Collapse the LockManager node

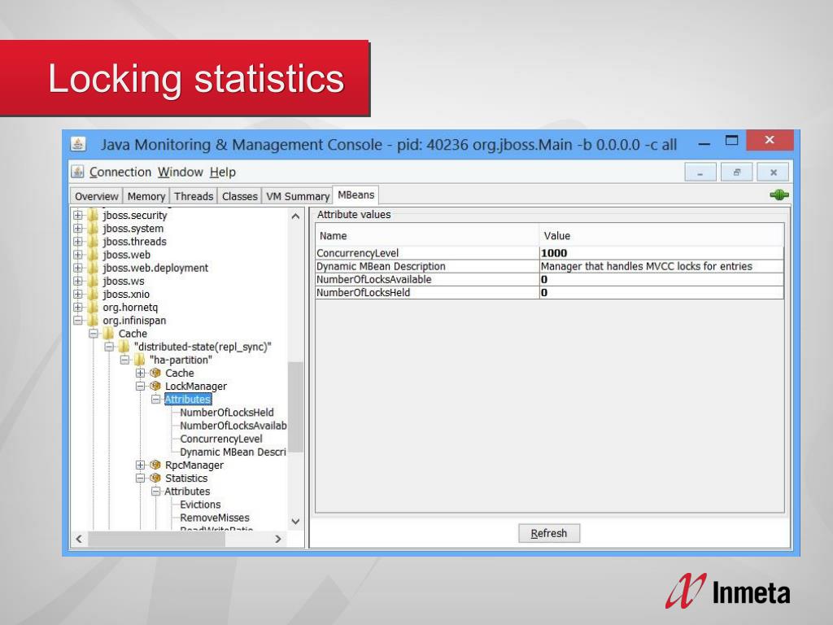[x=140, y=387]
